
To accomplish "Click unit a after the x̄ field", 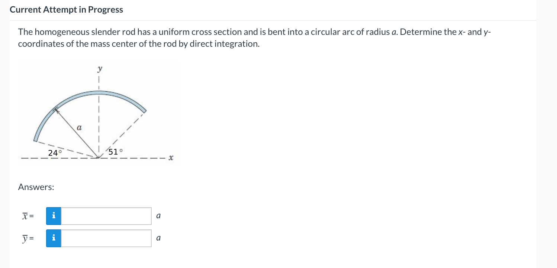I will coord(158,216).
